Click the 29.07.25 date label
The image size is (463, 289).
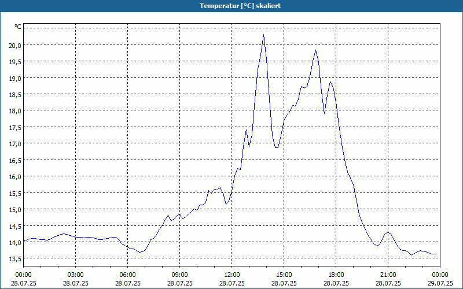(x=440, y=283)
